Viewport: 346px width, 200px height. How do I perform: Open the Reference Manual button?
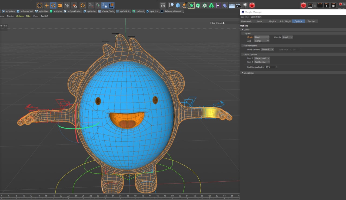coord(172,11)
